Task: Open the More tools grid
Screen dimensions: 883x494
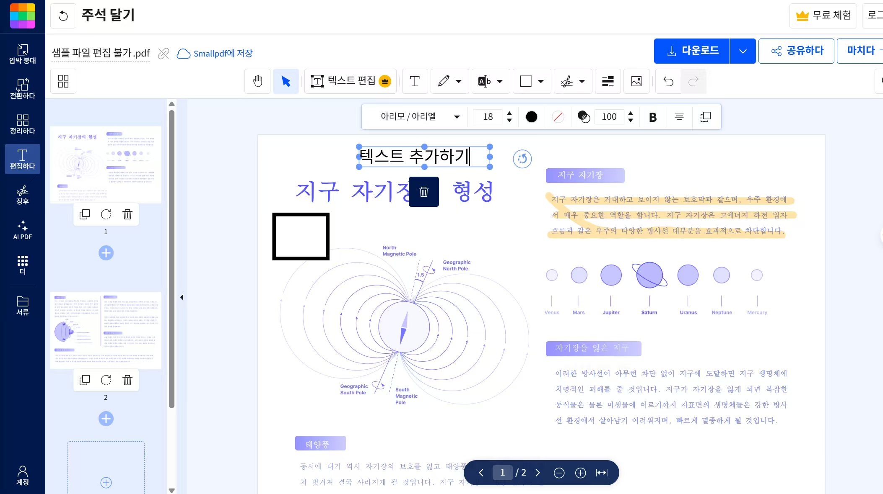Action: pyautogui.click(x=23, y=265)
